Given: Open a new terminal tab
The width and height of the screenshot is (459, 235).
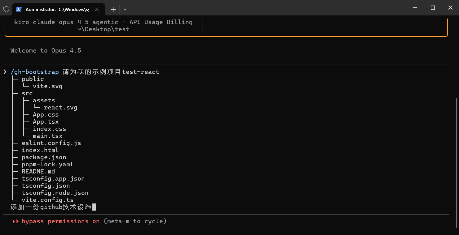Looking at the screenshot, I should click(x=113, y=10).
